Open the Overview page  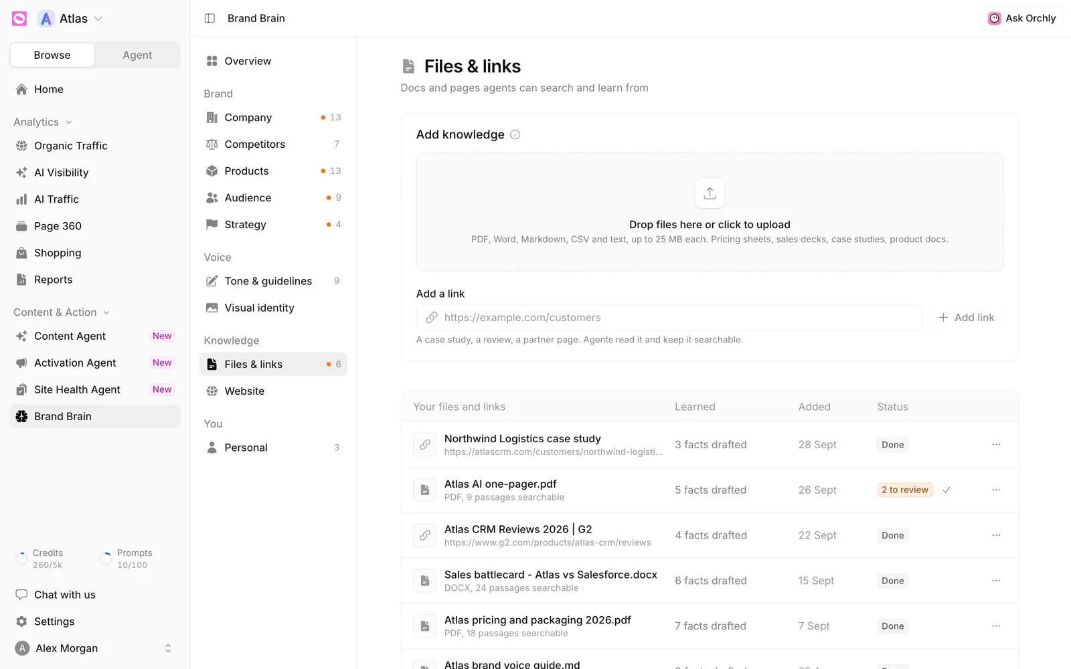pyautogui.click(x=273, y=61)
